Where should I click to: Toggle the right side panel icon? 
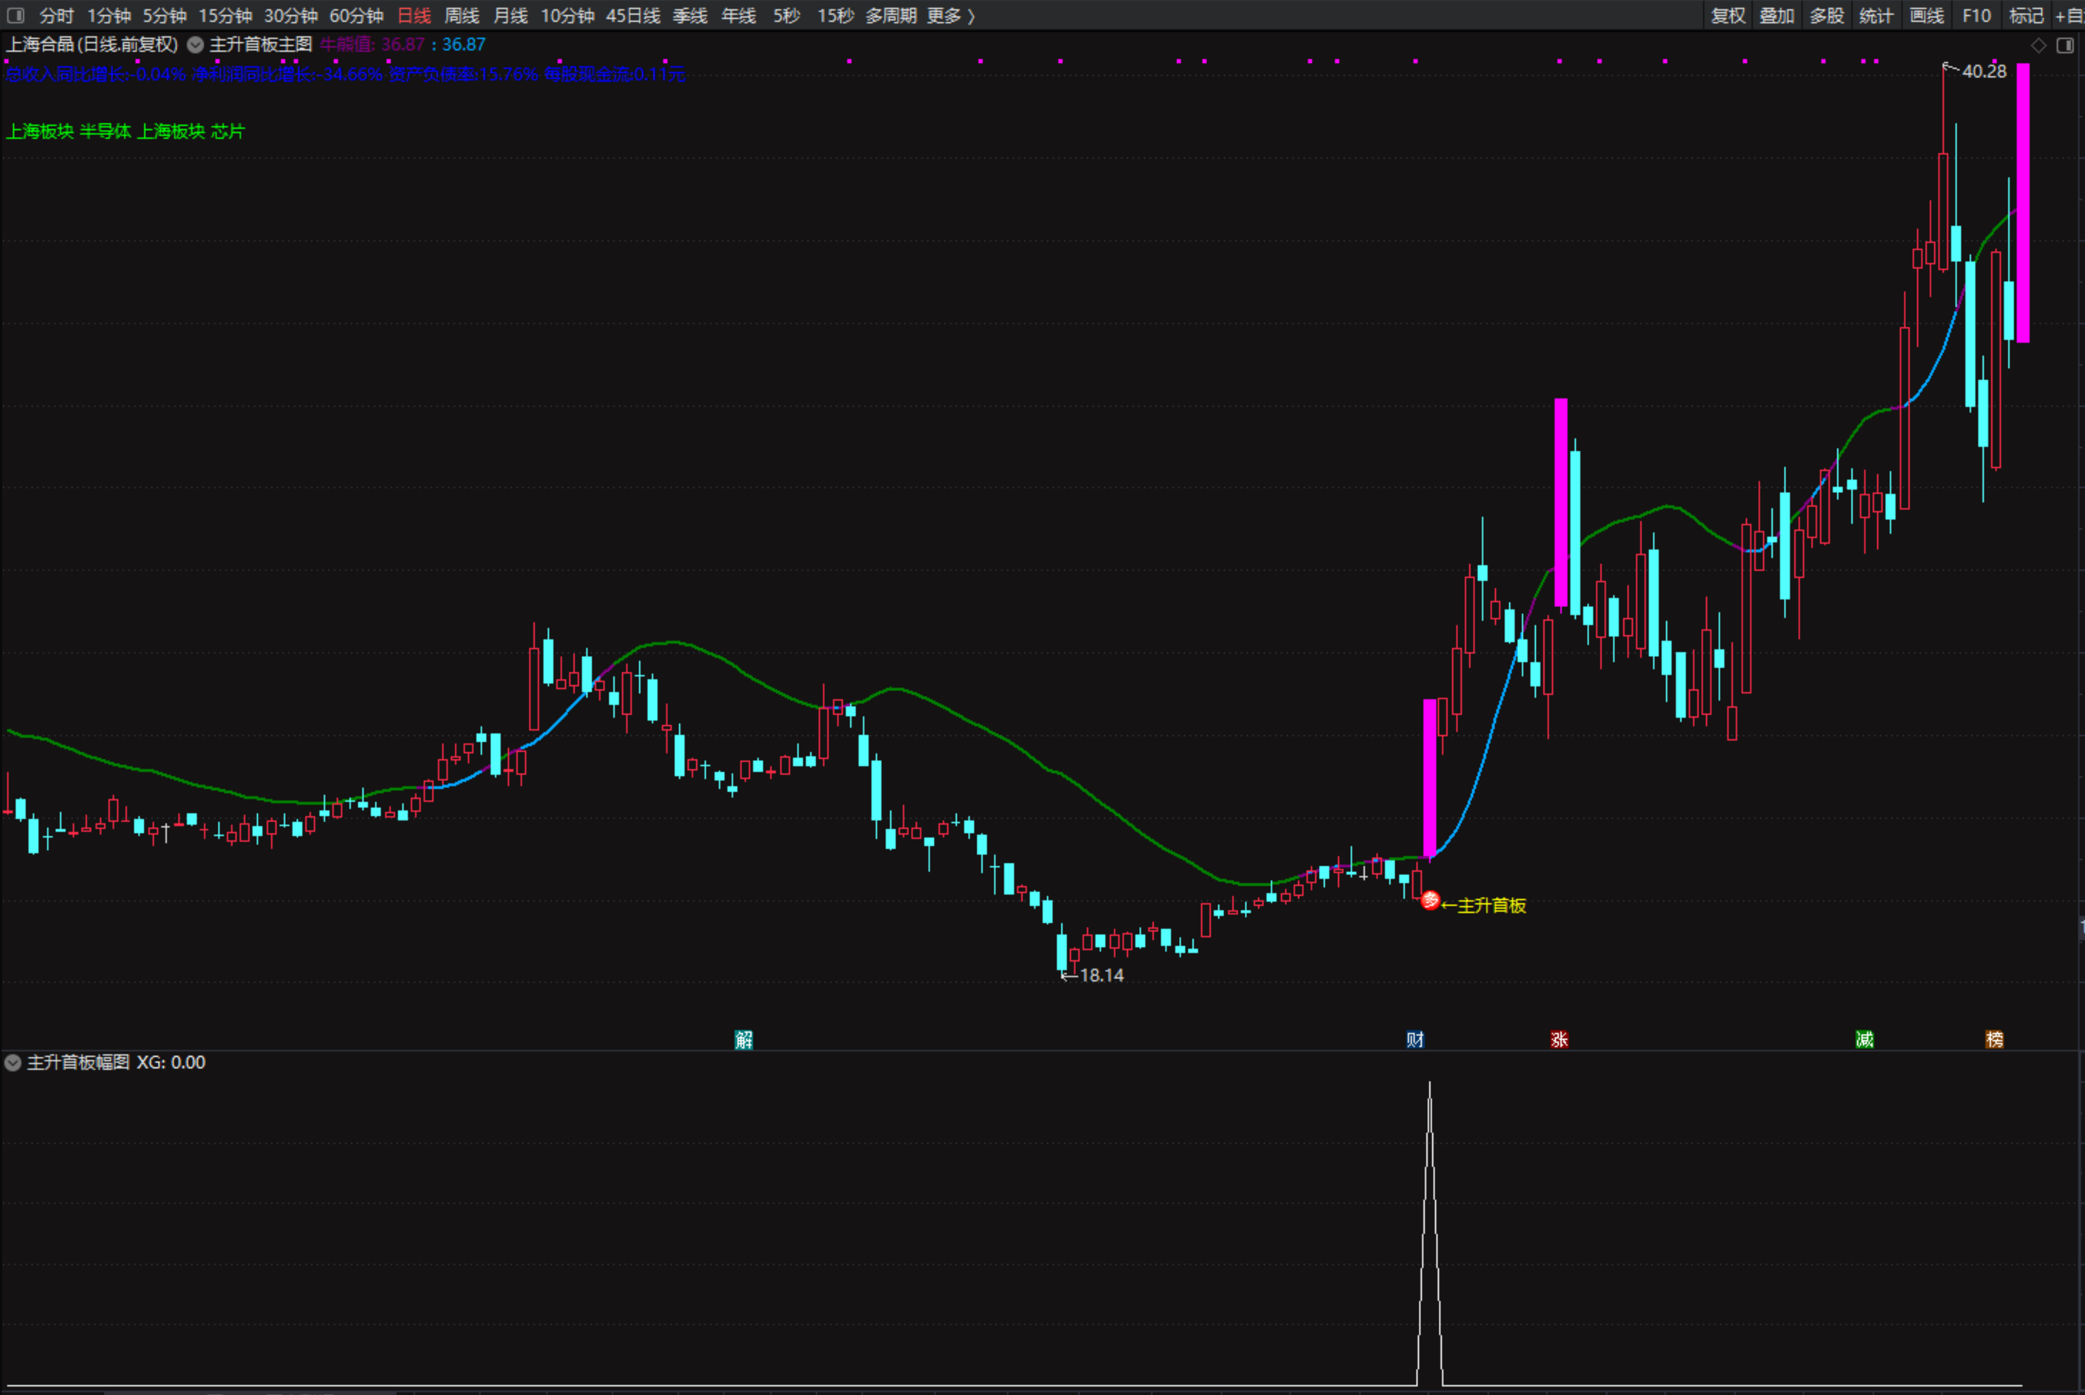(x=2064, y=46)
